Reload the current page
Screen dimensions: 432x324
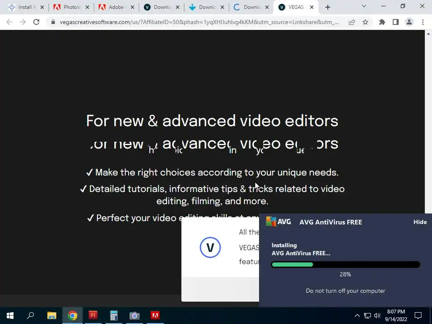pyautogui.click(x=36, y=22)
